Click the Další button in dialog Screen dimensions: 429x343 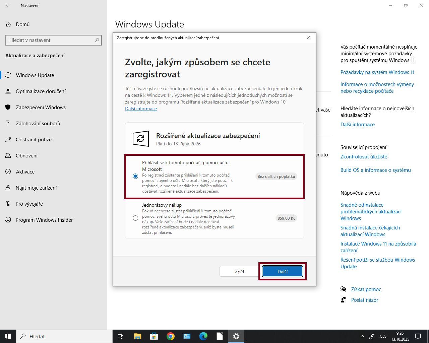(x=283, y=272)
